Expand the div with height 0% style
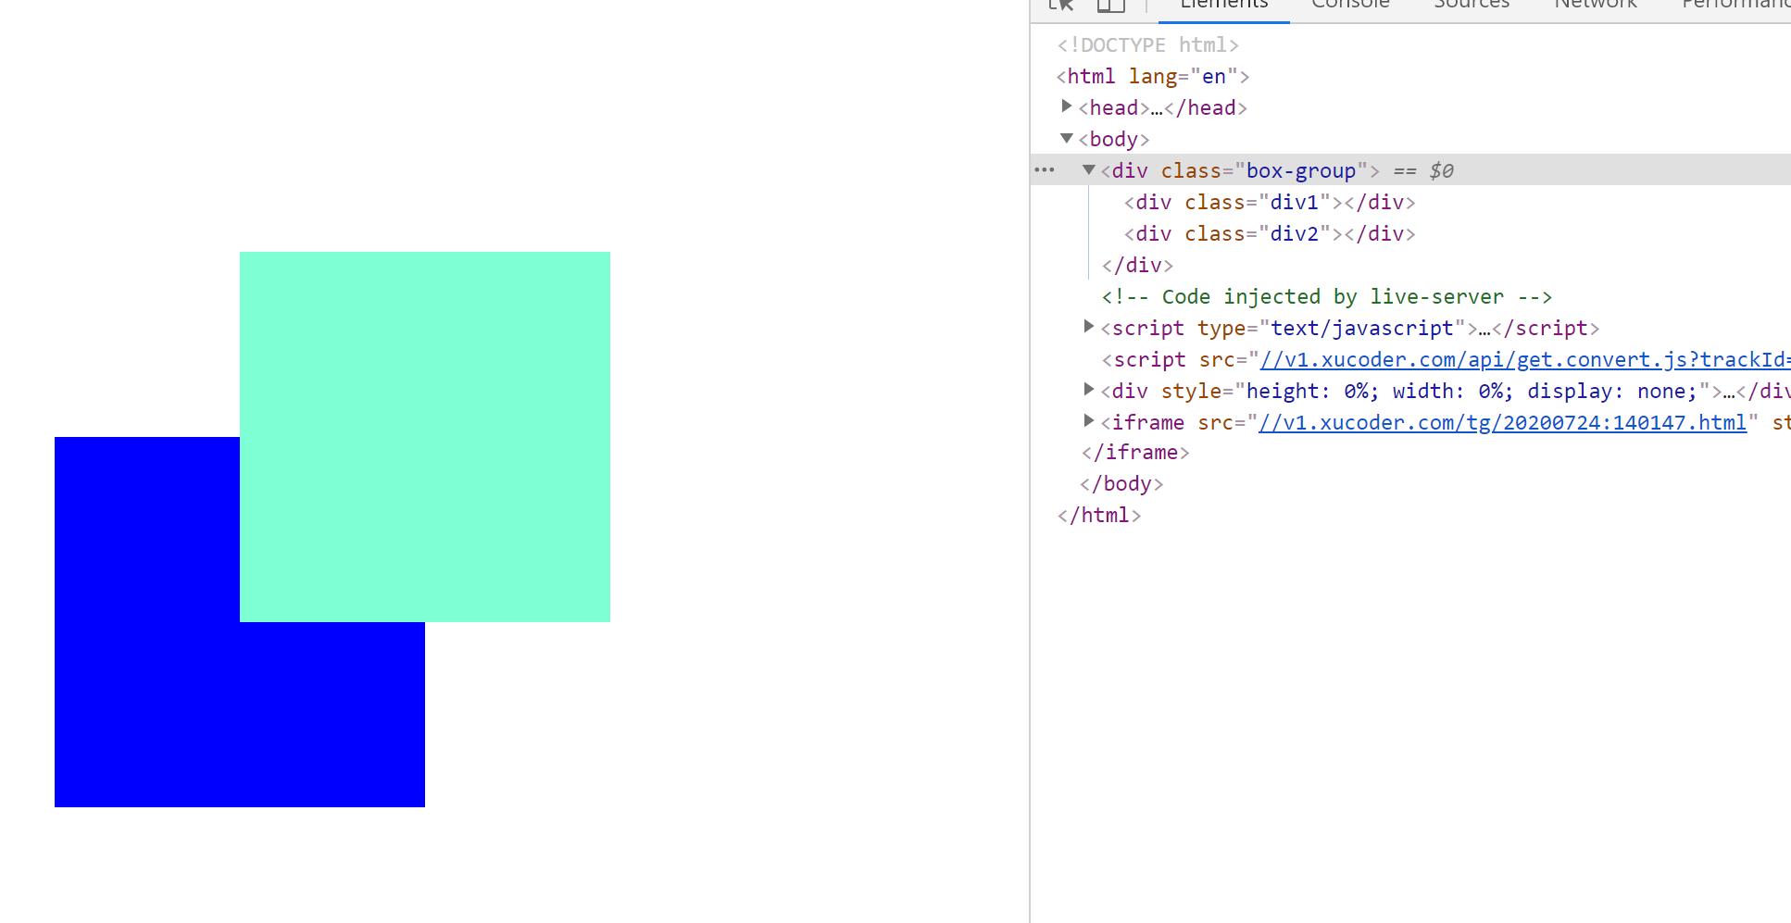Image resolution: width=1791 pixels, height=923 pixels. [x=1089, y=390]
